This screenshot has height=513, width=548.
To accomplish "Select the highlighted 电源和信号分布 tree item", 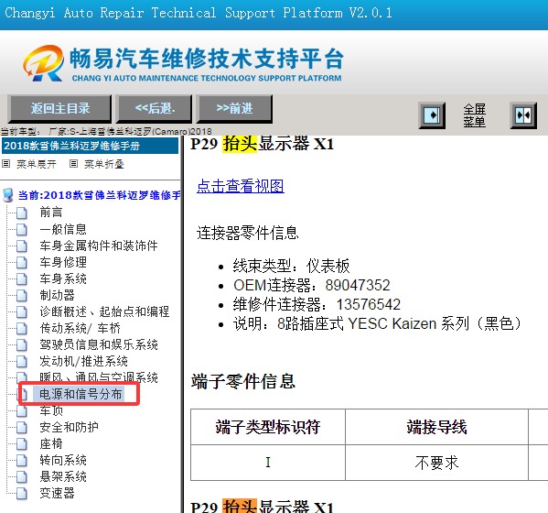I will pos(81,394).
